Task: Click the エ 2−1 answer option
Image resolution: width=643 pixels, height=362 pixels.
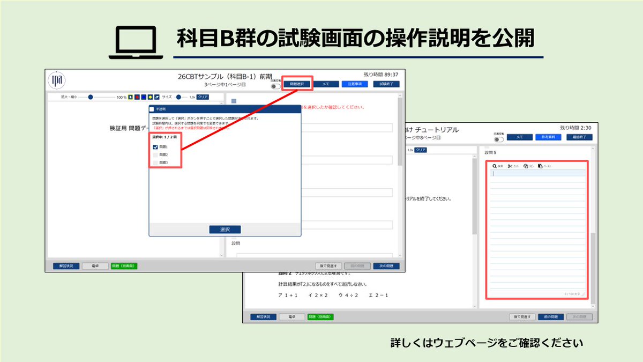Action: 379,295
